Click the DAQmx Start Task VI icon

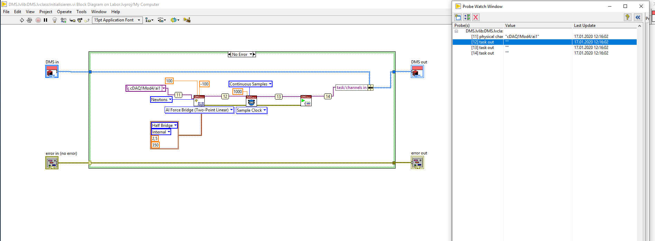(306, 101)
